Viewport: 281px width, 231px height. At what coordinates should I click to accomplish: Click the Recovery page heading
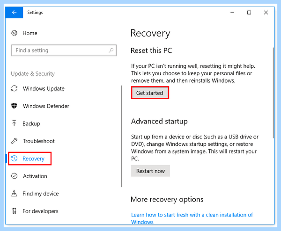(150, 34)
